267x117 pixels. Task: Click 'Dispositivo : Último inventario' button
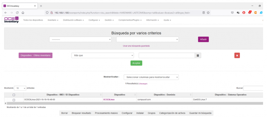click(x=35, y=55)
